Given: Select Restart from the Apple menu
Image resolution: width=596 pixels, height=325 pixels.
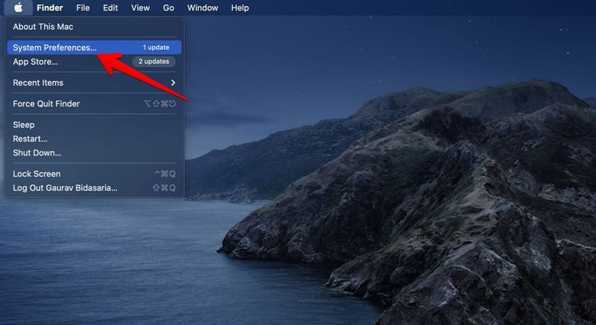Looking at the screenshot, I should pyautogui.click(x=30, y=138).
